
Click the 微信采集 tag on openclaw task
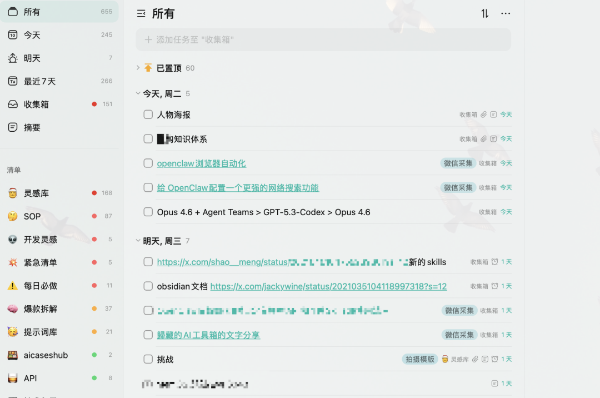pyautogui.click(x=458, y=163)
